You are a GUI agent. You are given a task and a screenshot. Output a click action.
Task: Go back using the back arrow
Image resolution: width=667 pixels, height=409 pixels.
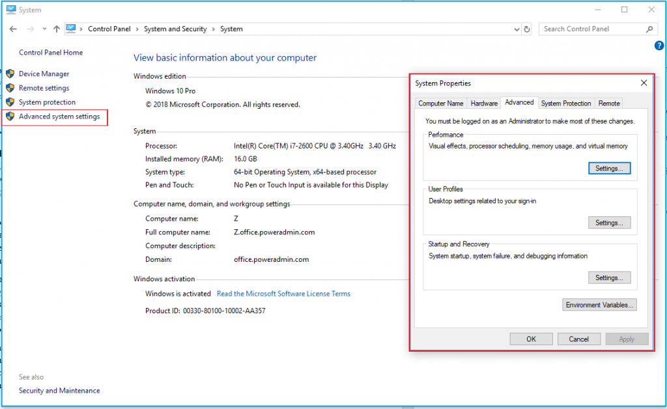(x=12, y=29)
